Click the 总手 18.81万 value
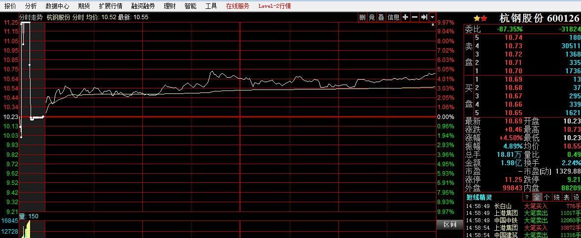 tap(510, 154)
